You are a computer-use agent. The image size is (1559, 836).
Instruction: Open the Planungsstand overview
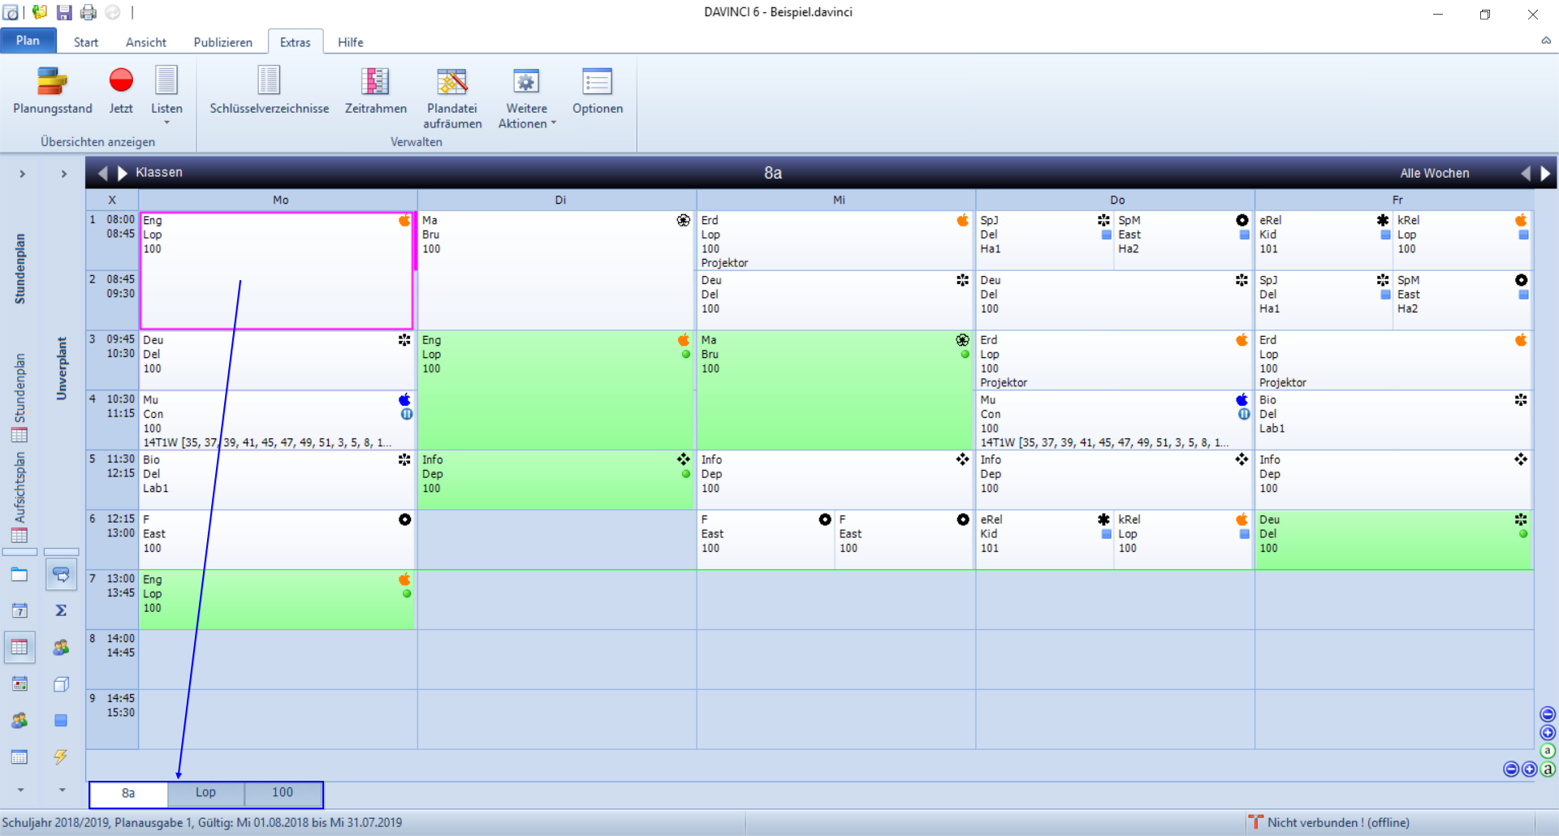click(x=52, y=91)
